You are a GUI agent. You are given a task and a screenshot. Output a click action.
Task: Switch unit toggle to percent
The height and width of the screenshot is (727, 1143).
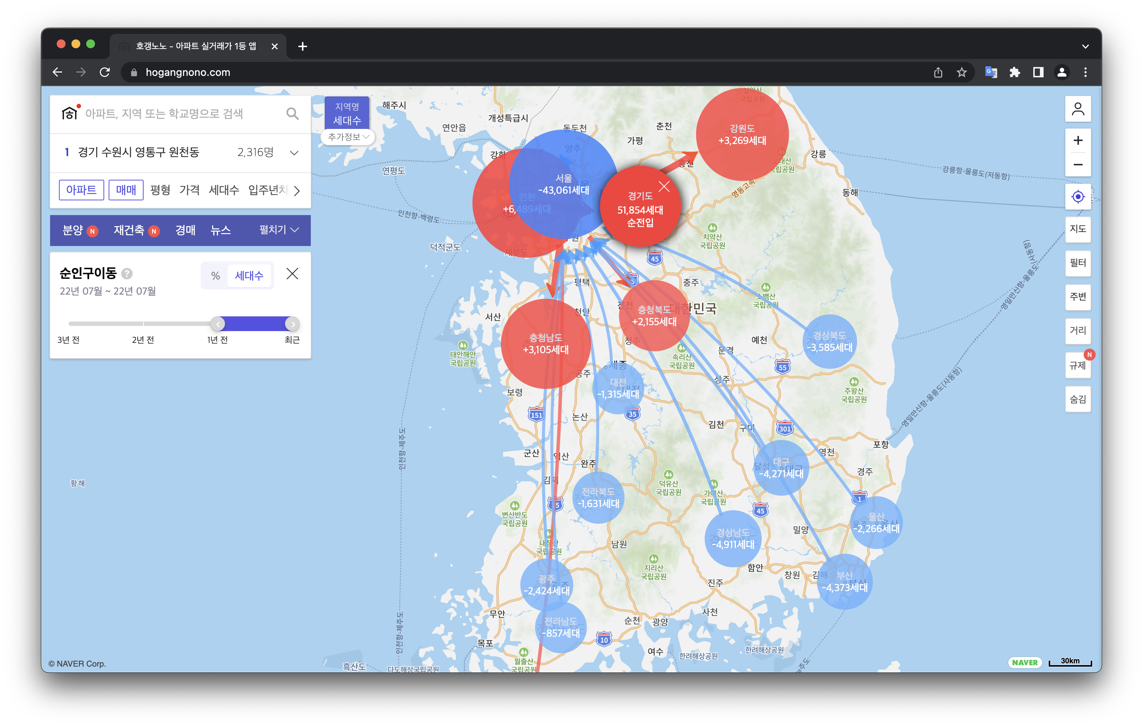pyautogui.click(x=215, y=276)
